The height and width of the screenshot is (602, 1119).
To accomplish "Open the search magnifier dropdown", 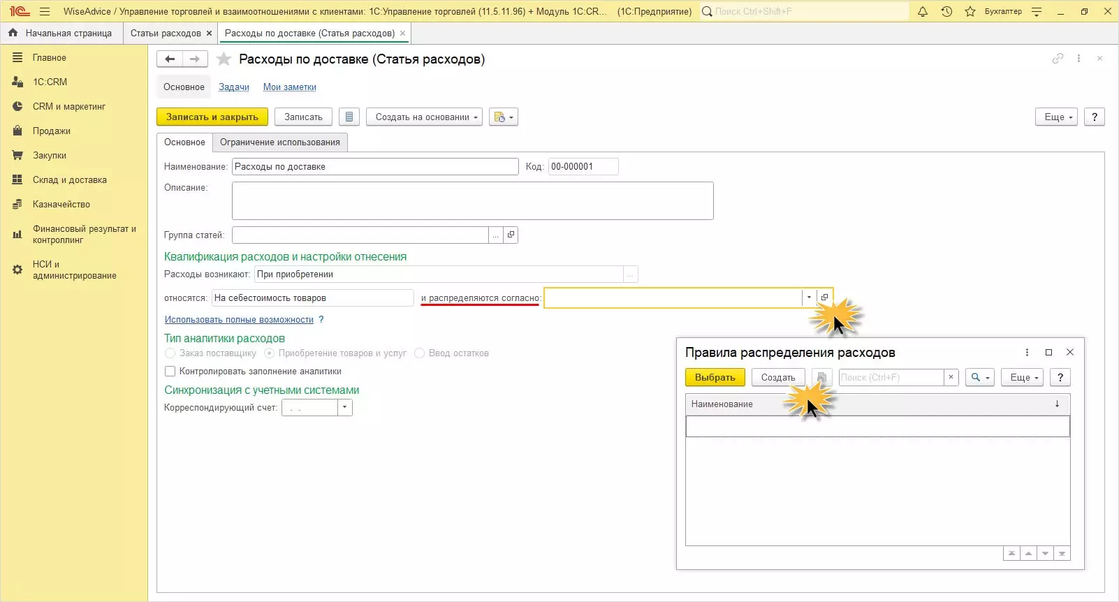I will (x=980, y=378).
